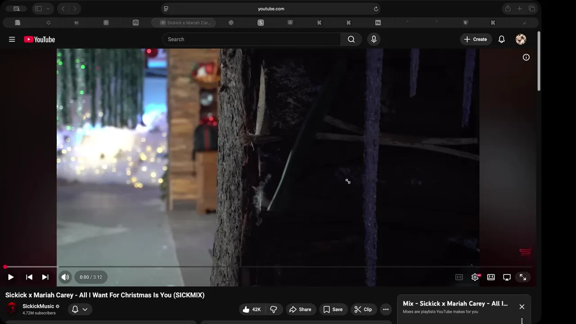This screenshot has width=576, height=324.
Task: Open the page reader icon in address bar
Action: [166, 9]
